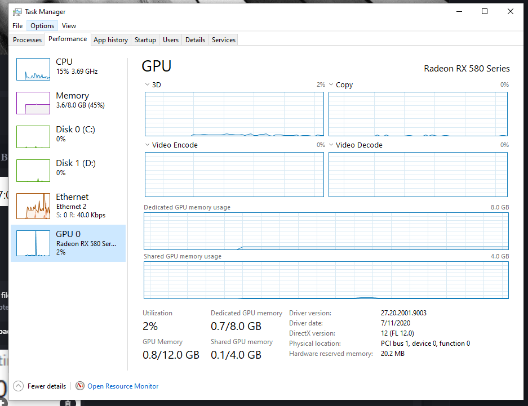Click the Dedicated GPU memory usage graph
This screenshot has width=528, height=406.
point(326,231)
